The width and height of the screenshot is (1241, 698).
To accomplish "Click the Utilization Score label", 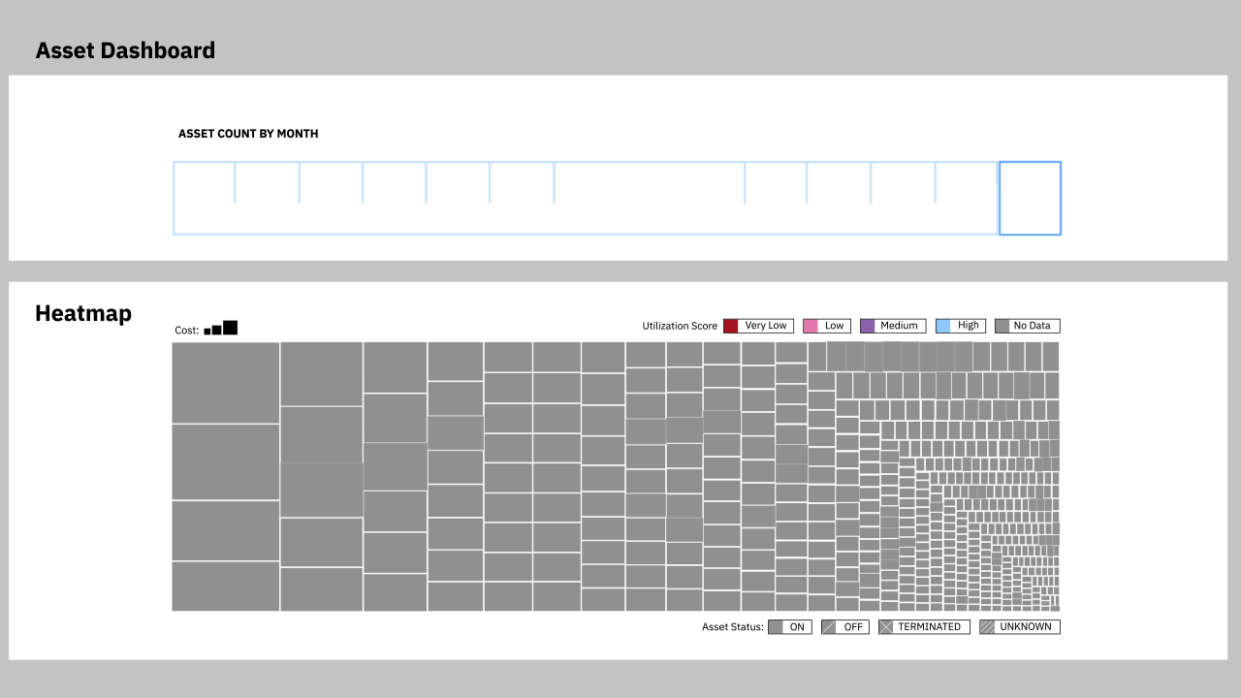I will 680,326.
